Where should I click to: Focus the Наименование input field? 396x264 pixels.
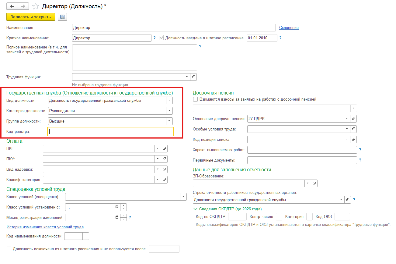coord(174,28)
